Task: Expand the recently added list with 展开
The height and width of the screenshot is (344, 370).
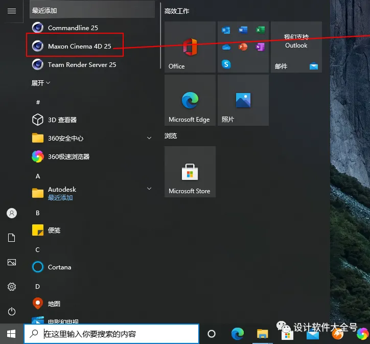Action: [x=41, y=83]
